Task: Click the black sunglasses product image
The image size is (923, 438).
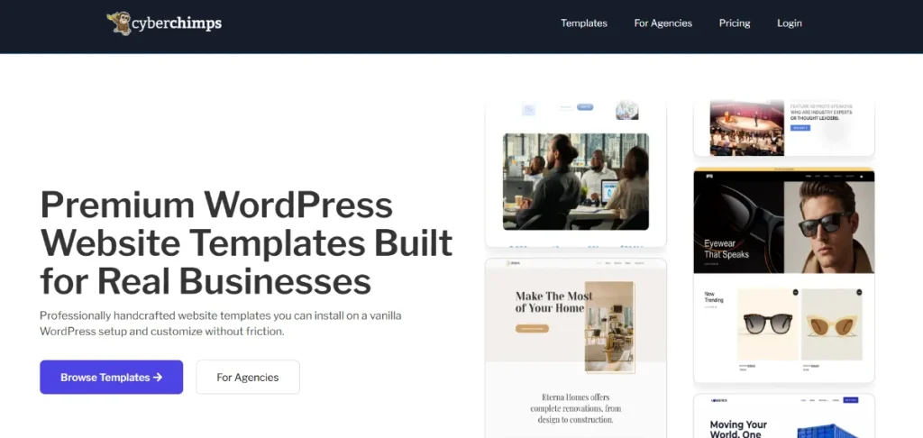Action: [x=766, y=324]
